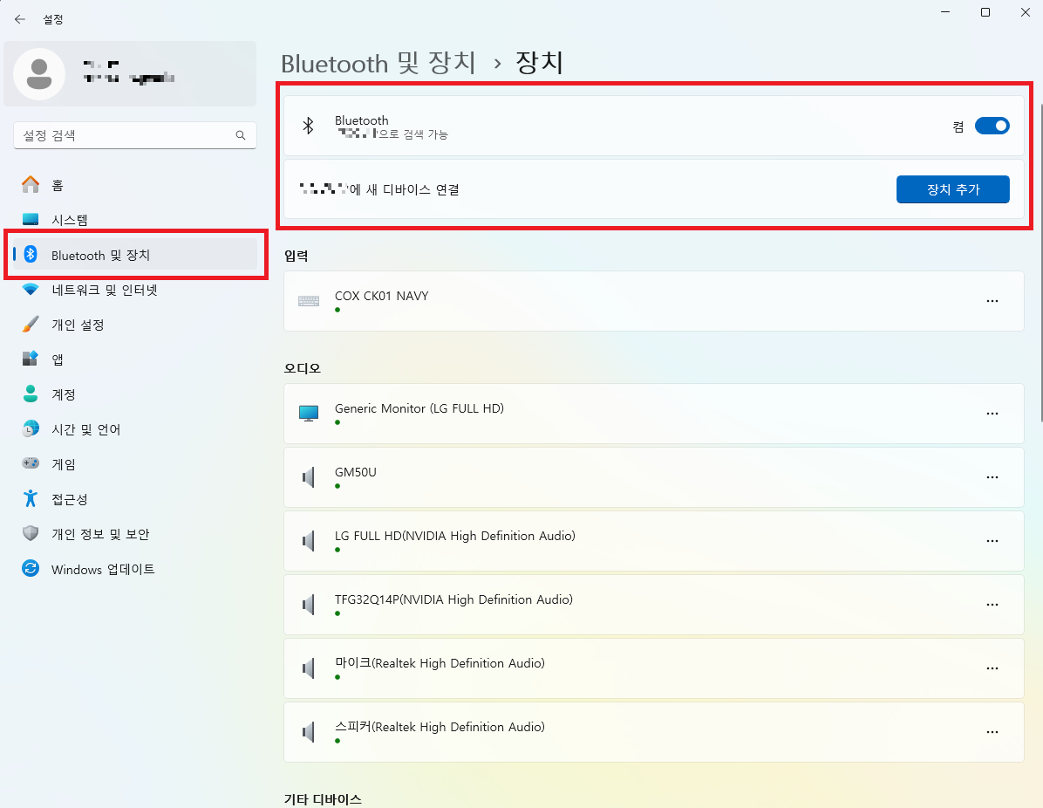The width and height of the screenshot is (1043, 808).
Task: Select TFG32Q14P(NVIDIA High Definition Audio) text
Action: [453, 599]
